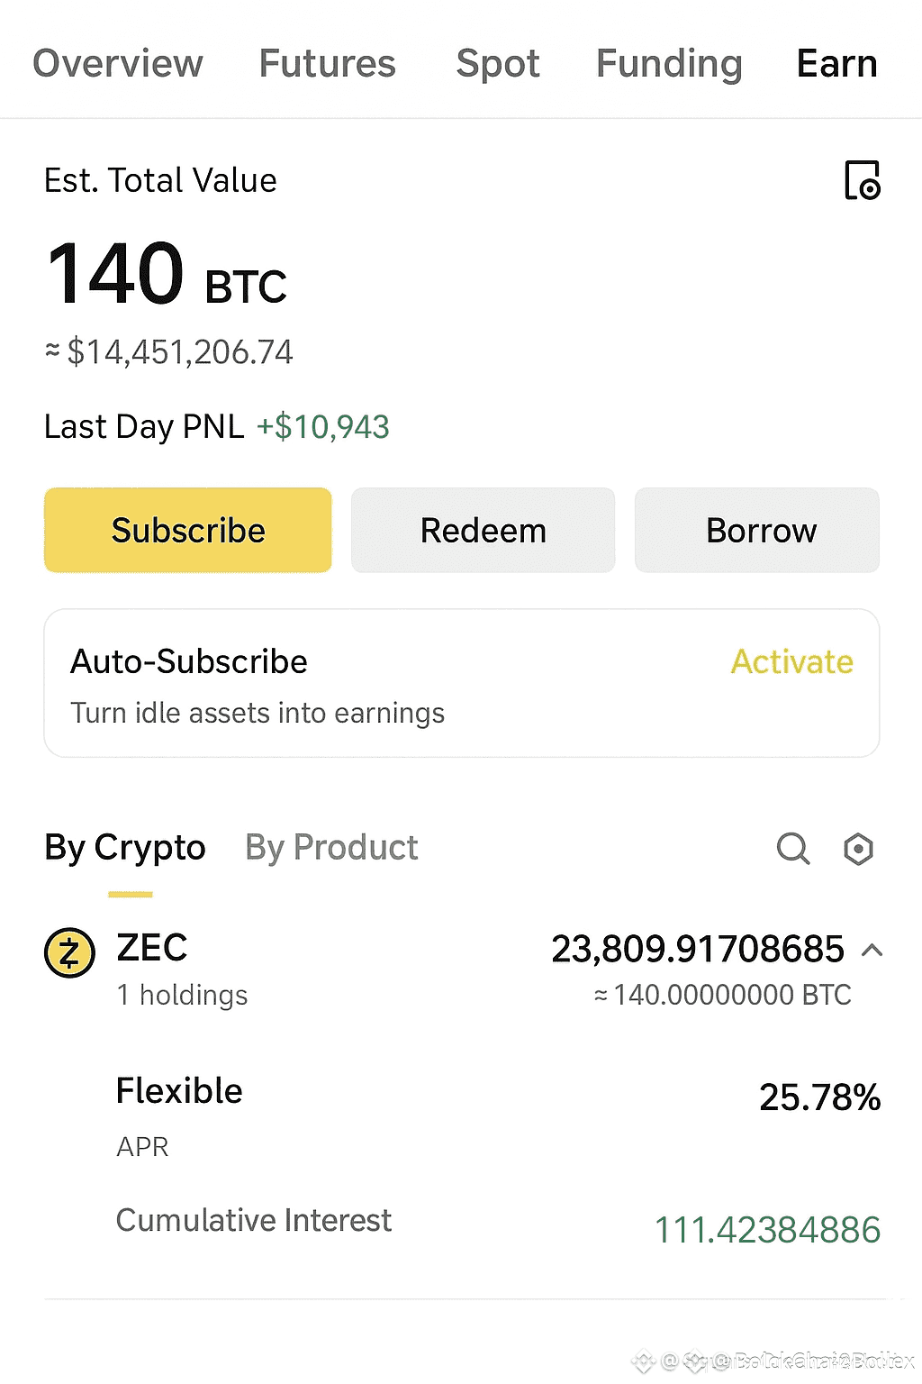Open the hexagon settings icon
This screenshot has width=922, height=1384.
(x=858, y=848)
